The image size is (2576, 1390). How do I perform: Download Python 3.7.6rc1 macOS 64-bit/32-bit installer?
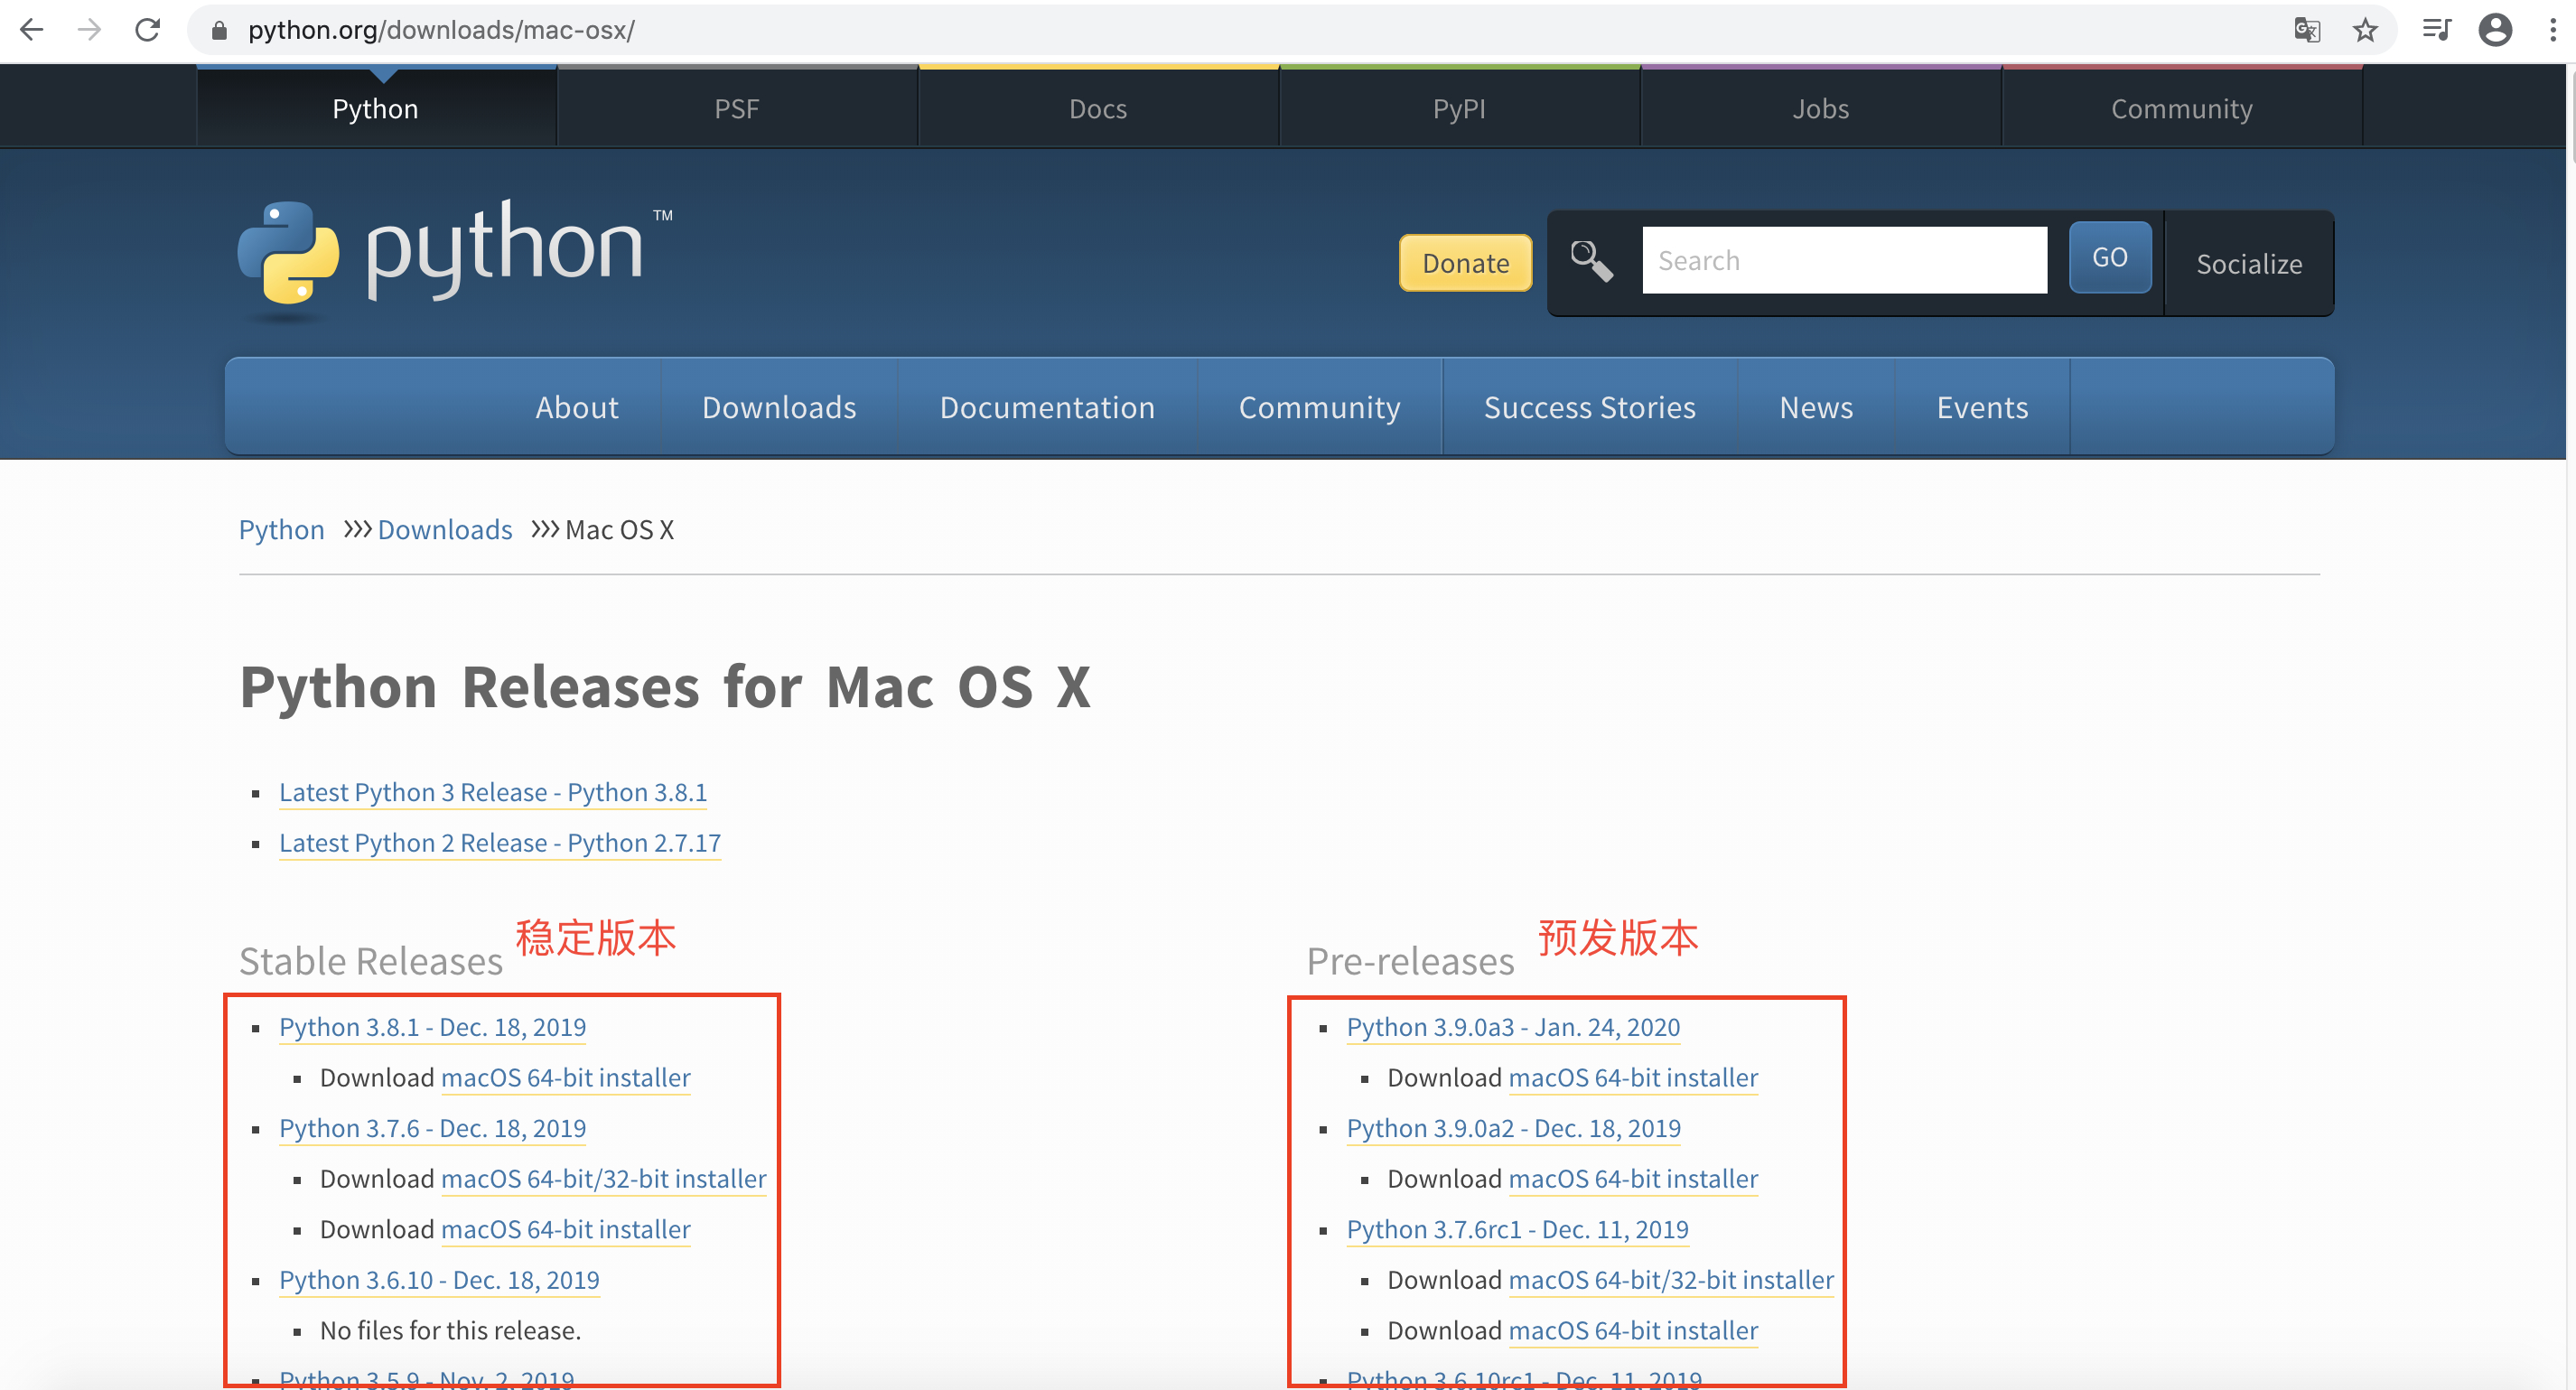pos(1671,1280)
